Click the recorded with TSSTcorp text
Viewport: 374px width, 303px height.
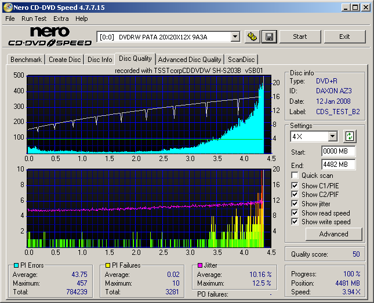[x=188, y=71]
